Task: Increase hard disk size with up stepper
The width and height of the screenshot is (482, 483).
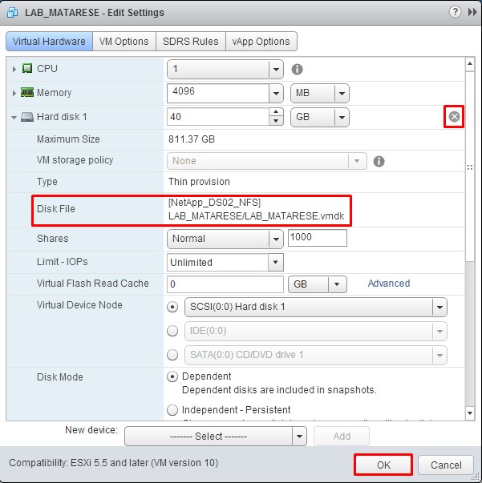Action: coord(277,112)
